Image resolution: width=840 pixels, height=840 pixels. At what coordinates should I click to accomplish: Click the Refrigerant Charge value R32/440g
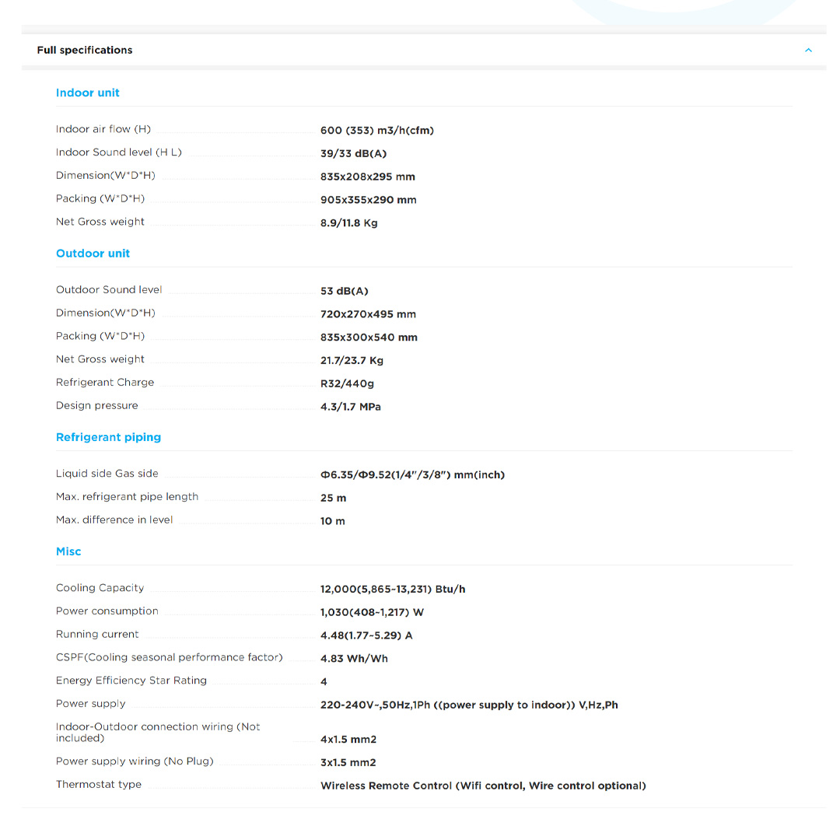pos(347,383)
